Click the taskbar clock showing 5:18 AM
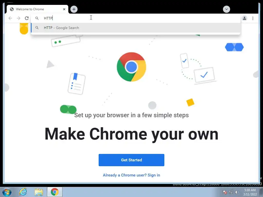The width and height of the screenshot is (263, 197). point(250,192)
